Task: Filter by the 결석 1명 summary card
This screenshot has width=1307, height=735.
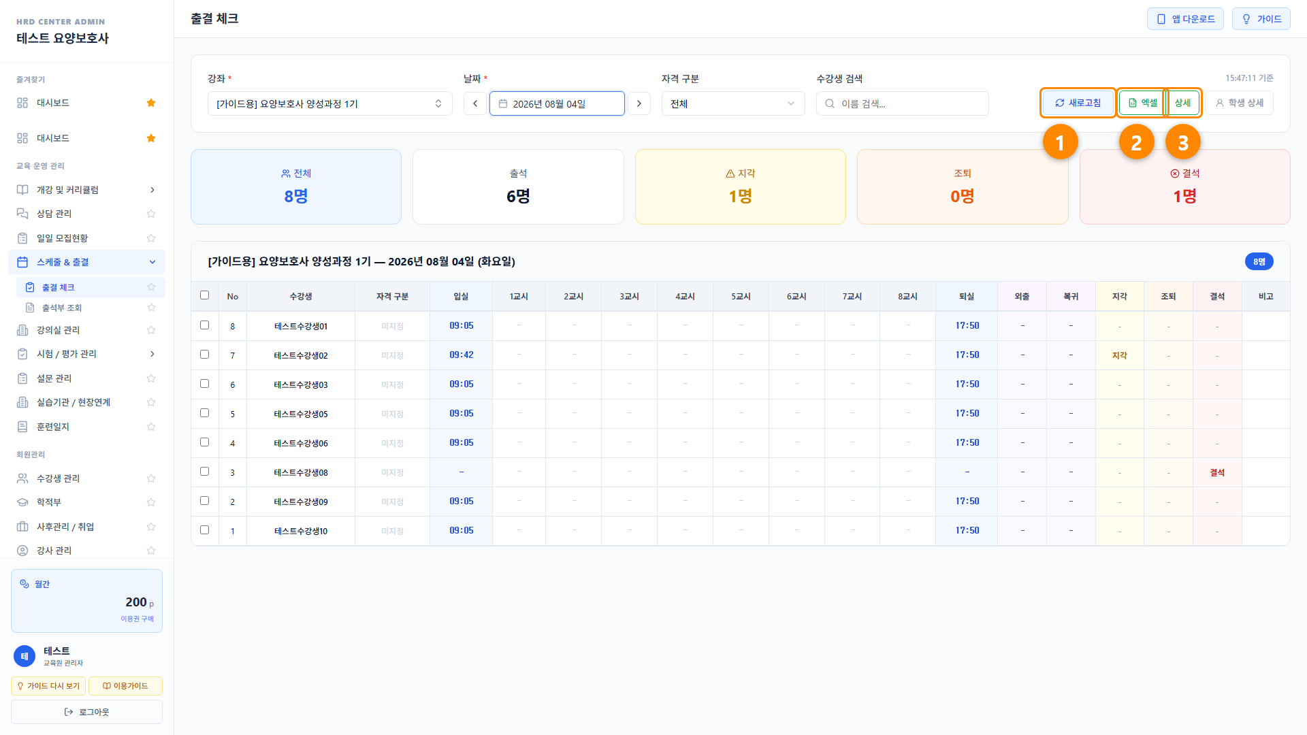Action: click(x=1184, y=186)
